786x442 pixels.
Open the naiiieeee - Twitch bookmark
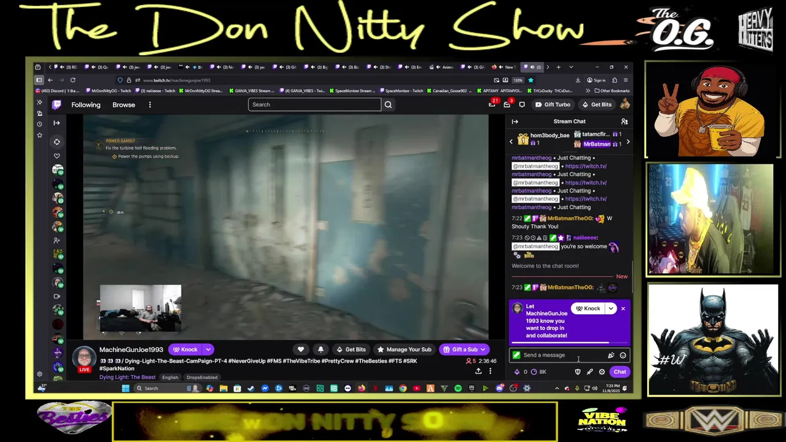pos(155,91)
